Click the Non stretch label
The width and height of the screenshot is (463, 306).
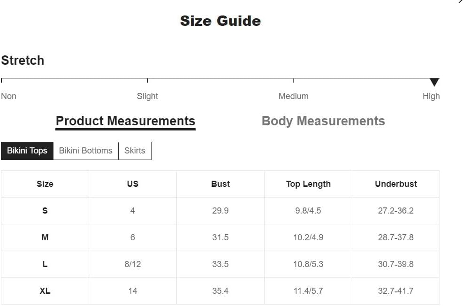point(8,96)
